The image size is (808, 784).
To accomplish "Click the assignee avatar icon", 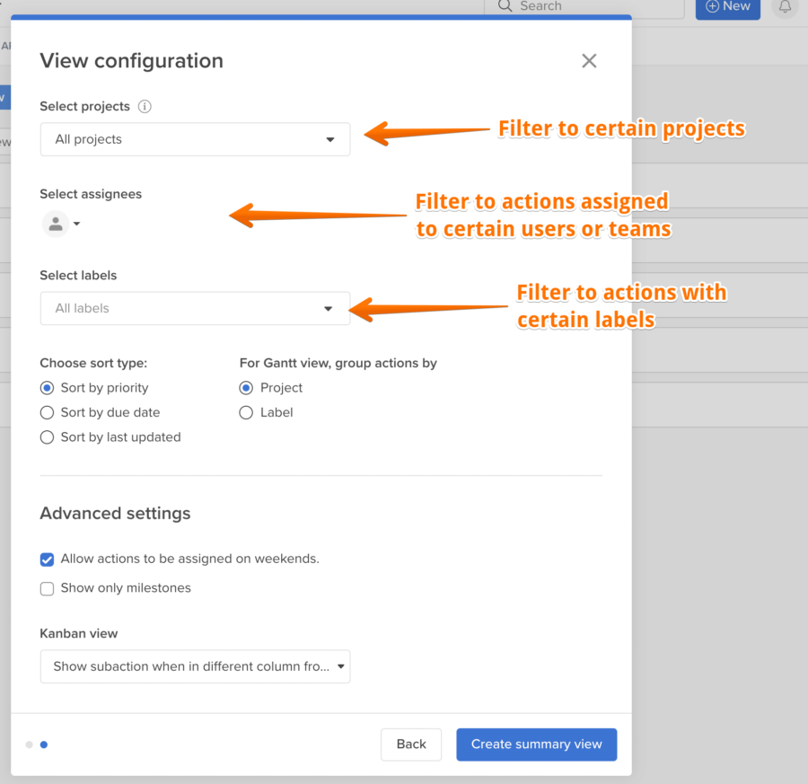I will pos(56,224).
